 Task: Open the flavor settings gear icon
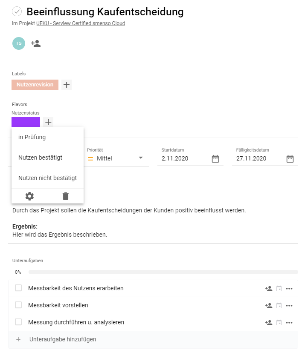coord(29,196)
